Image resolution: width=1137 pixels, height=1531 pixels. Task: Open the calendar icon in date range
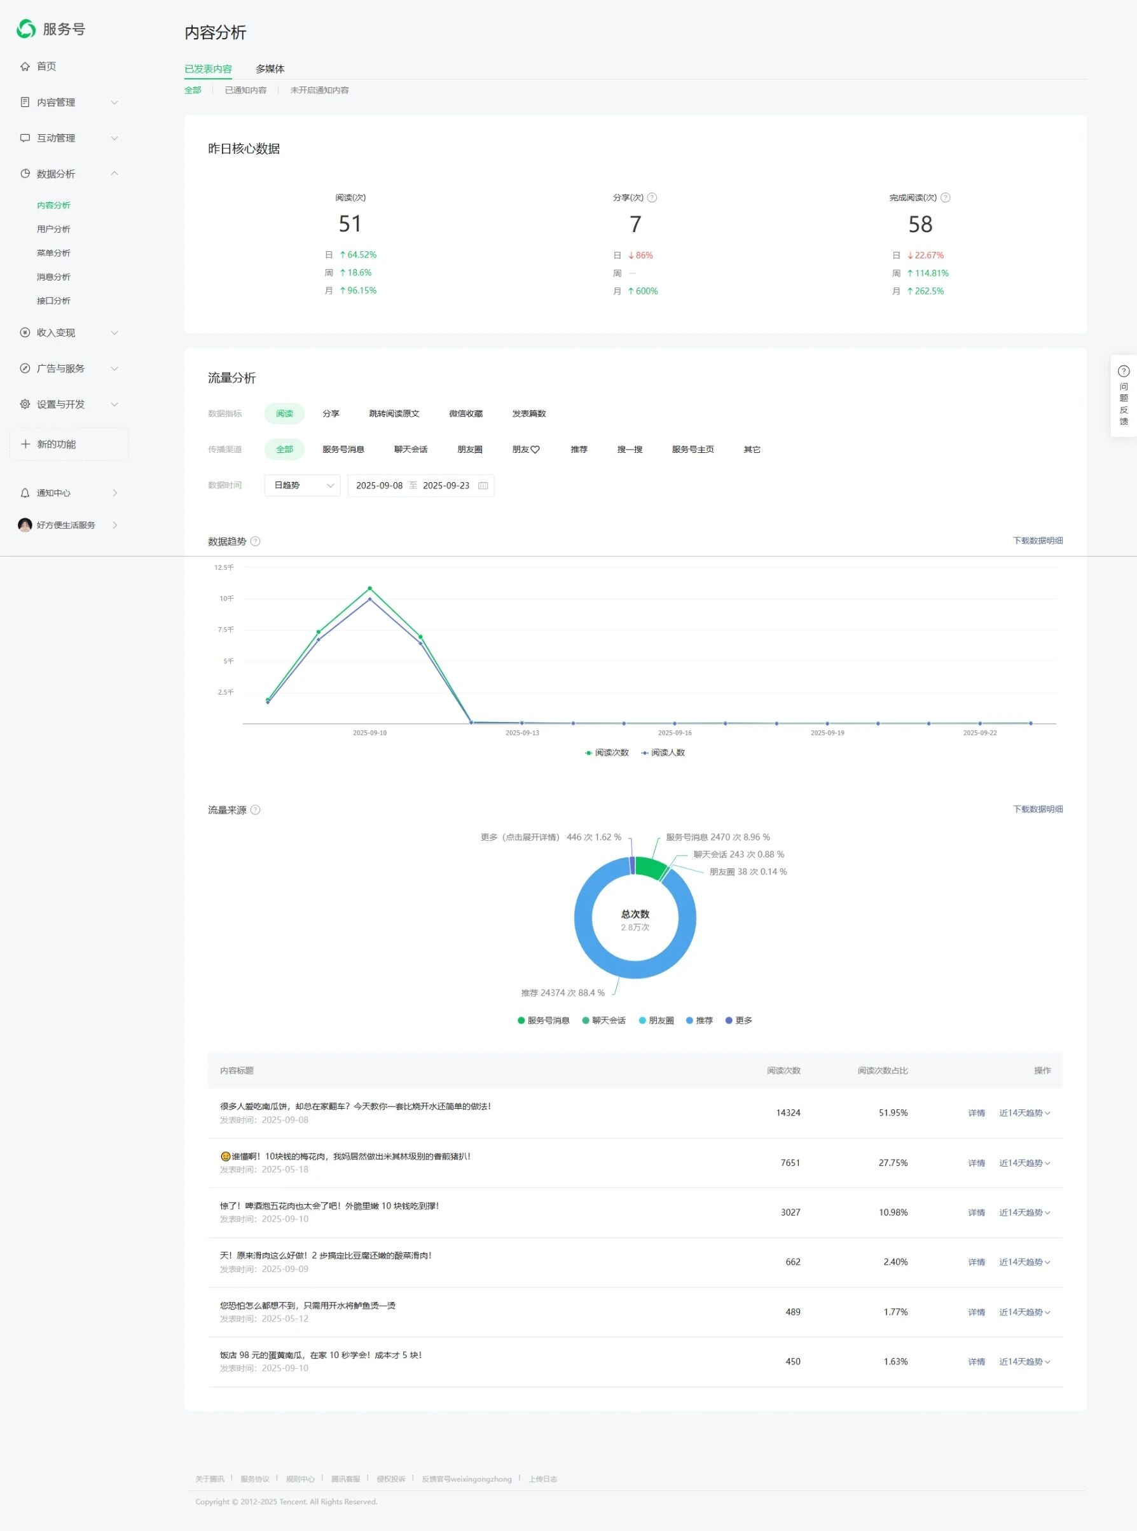(483, 485)
